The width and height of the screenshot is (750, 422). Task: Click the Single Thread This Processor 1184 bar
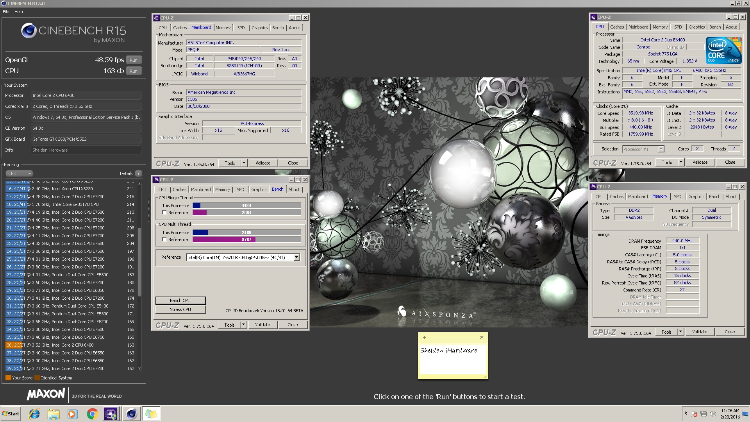point(247,206)
